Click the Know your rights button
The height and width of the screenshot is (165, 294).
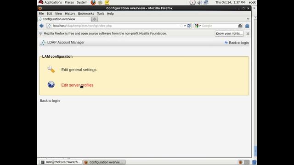point(229,33)
